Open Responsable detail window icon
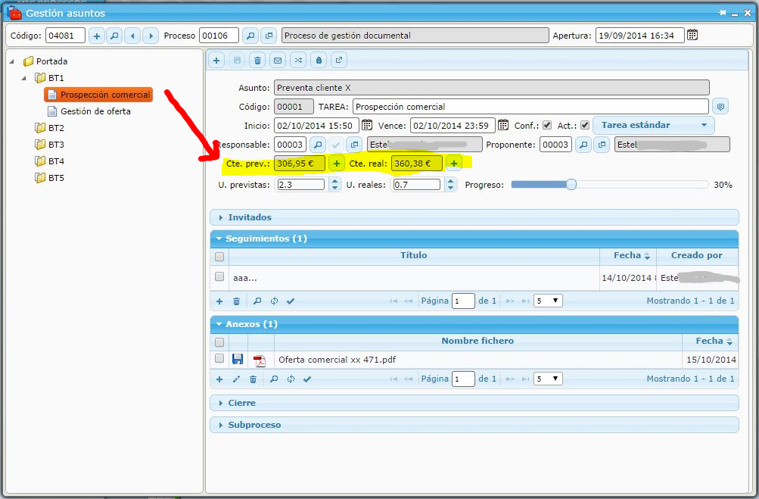The image size is (759, 499). tap(354, 145)
